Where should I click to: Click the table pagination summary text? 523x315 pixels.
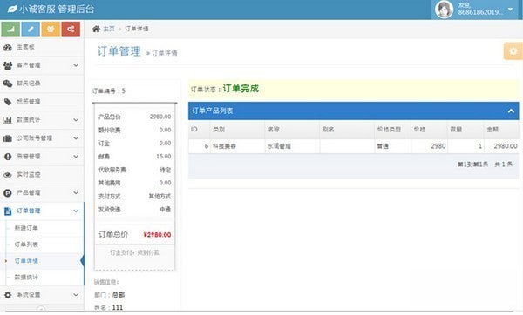(485, 164)
